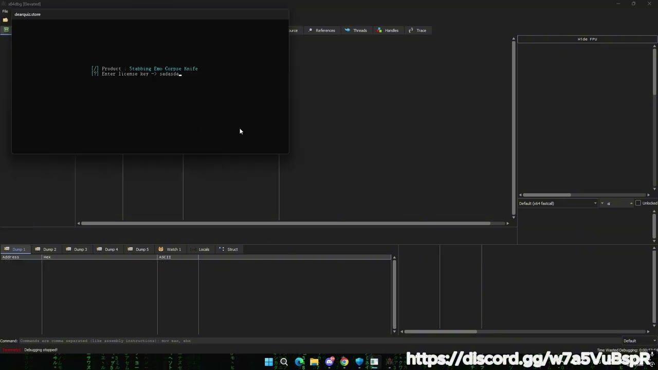Switch to the Threads tab
The width and height of the screenshot is (658, 370).
click(x=356, y=30)
